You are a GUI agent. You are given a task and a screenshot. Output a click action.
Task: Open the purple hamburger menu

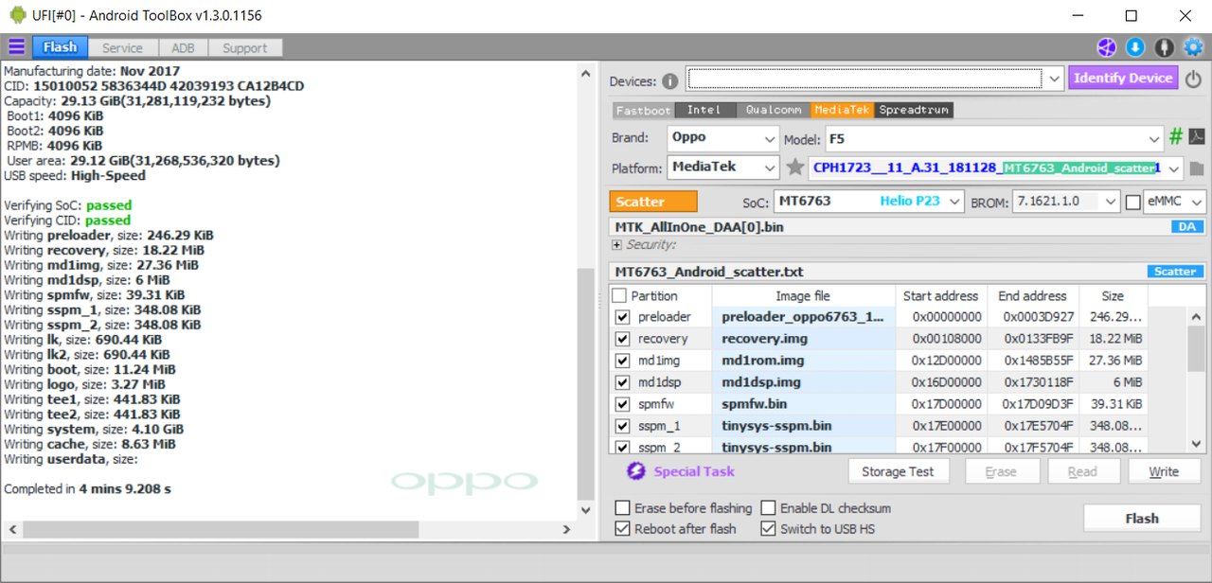[x=16, y=47]
